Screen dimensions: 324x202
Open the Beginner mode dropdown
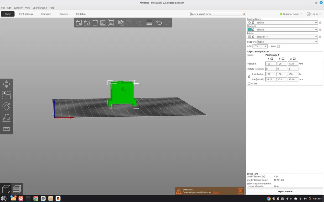(x=291, y=14)
